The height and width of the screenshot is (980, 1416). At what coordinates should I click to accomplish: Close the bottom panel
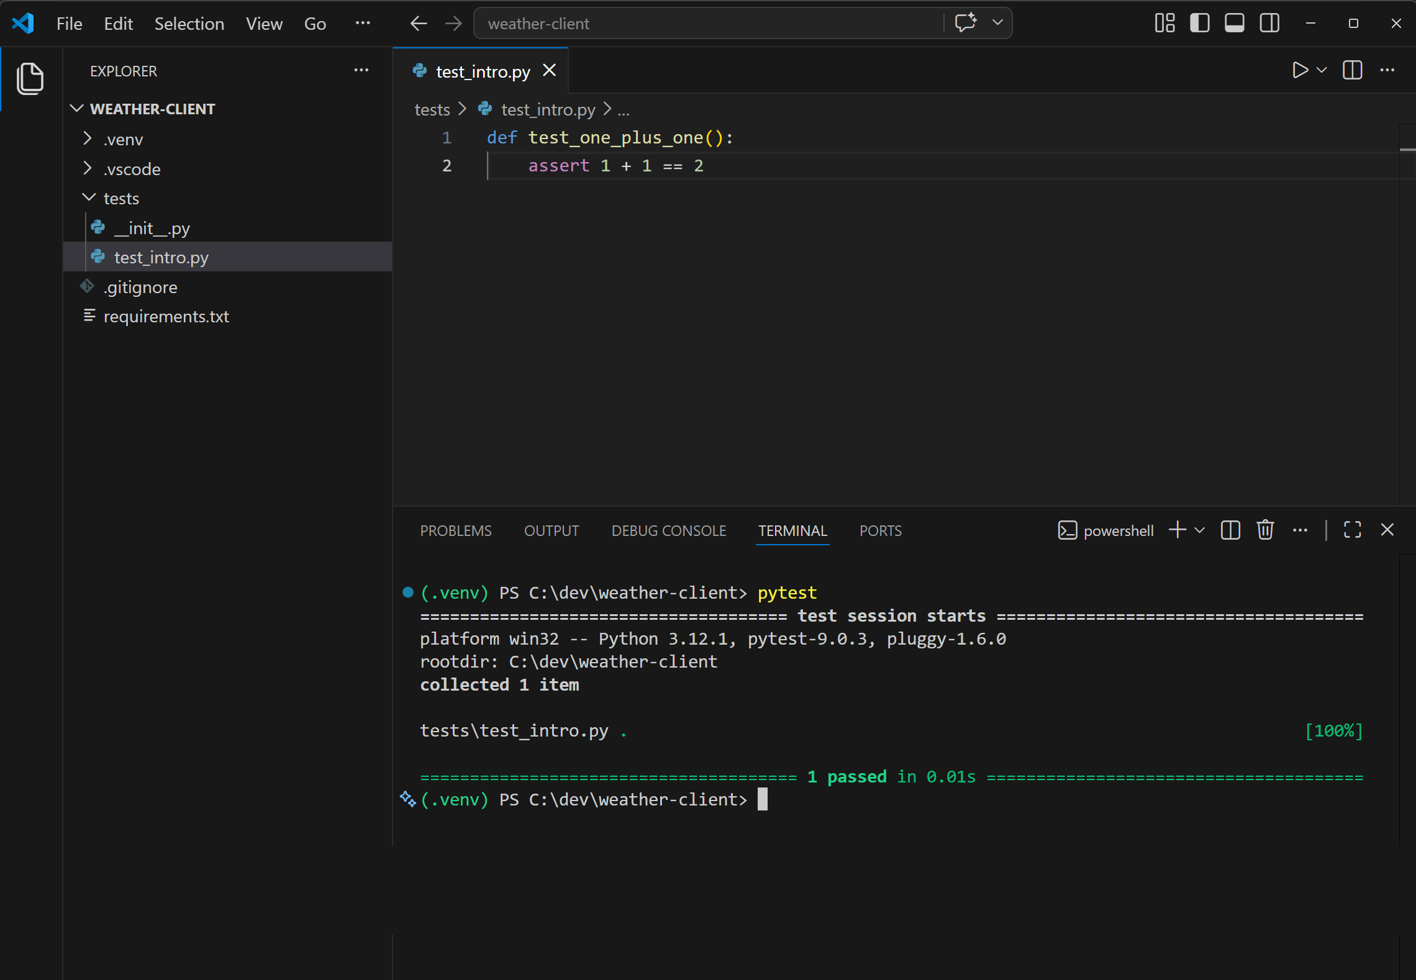coord(1387,530)
